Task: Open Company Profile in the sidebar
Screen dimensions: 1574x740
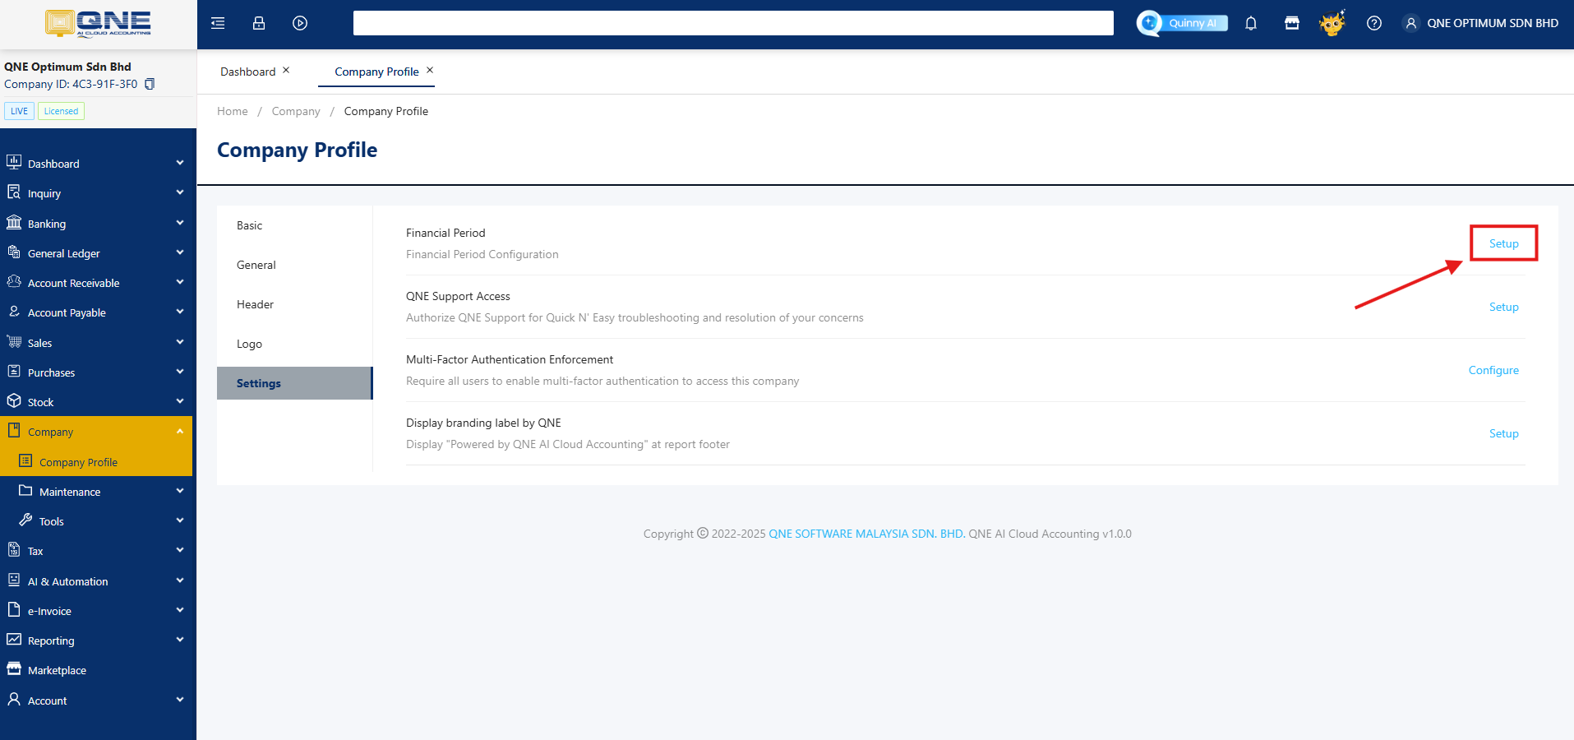Action: pos(96,461)
